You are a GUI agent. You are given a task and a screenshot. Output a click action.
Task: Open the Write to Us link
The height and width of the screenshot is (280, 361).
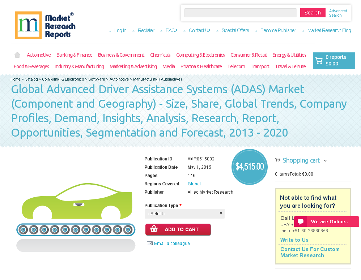pos(294,240)
